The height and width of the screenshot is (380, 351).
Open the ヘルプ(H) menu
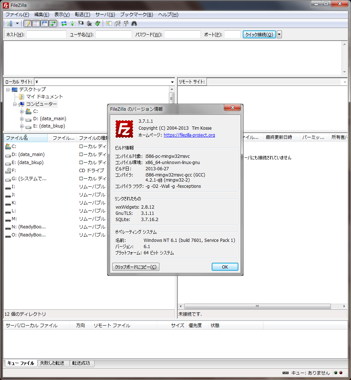(168, 15)
